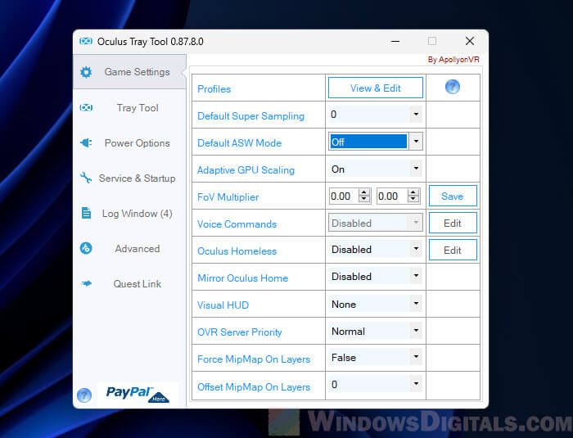
Task: Click the Game Settings gear icon
Action: 86,72
